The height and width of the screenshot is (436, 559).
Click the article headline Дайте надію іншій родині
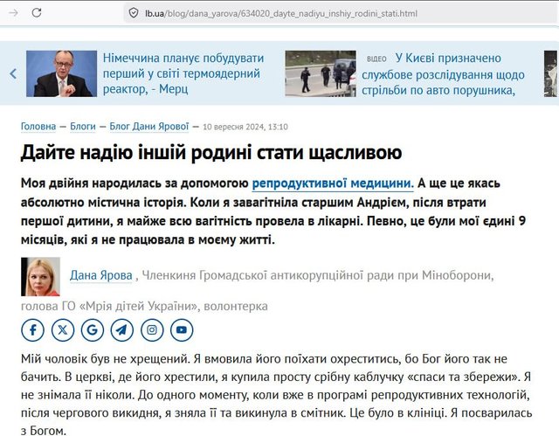click(x=211, y=152)
